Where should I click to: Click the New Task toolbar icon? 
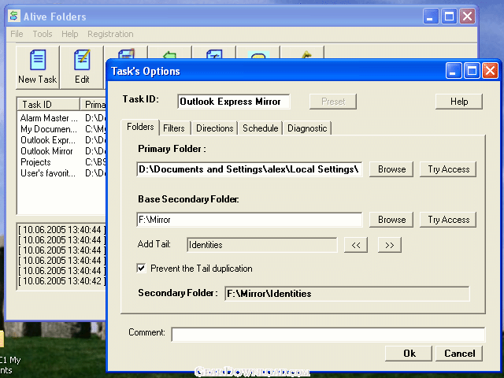[38, 67]
